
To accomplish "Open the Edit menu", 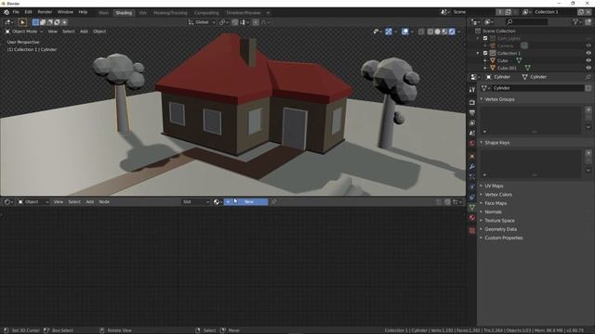I will 29,12.
